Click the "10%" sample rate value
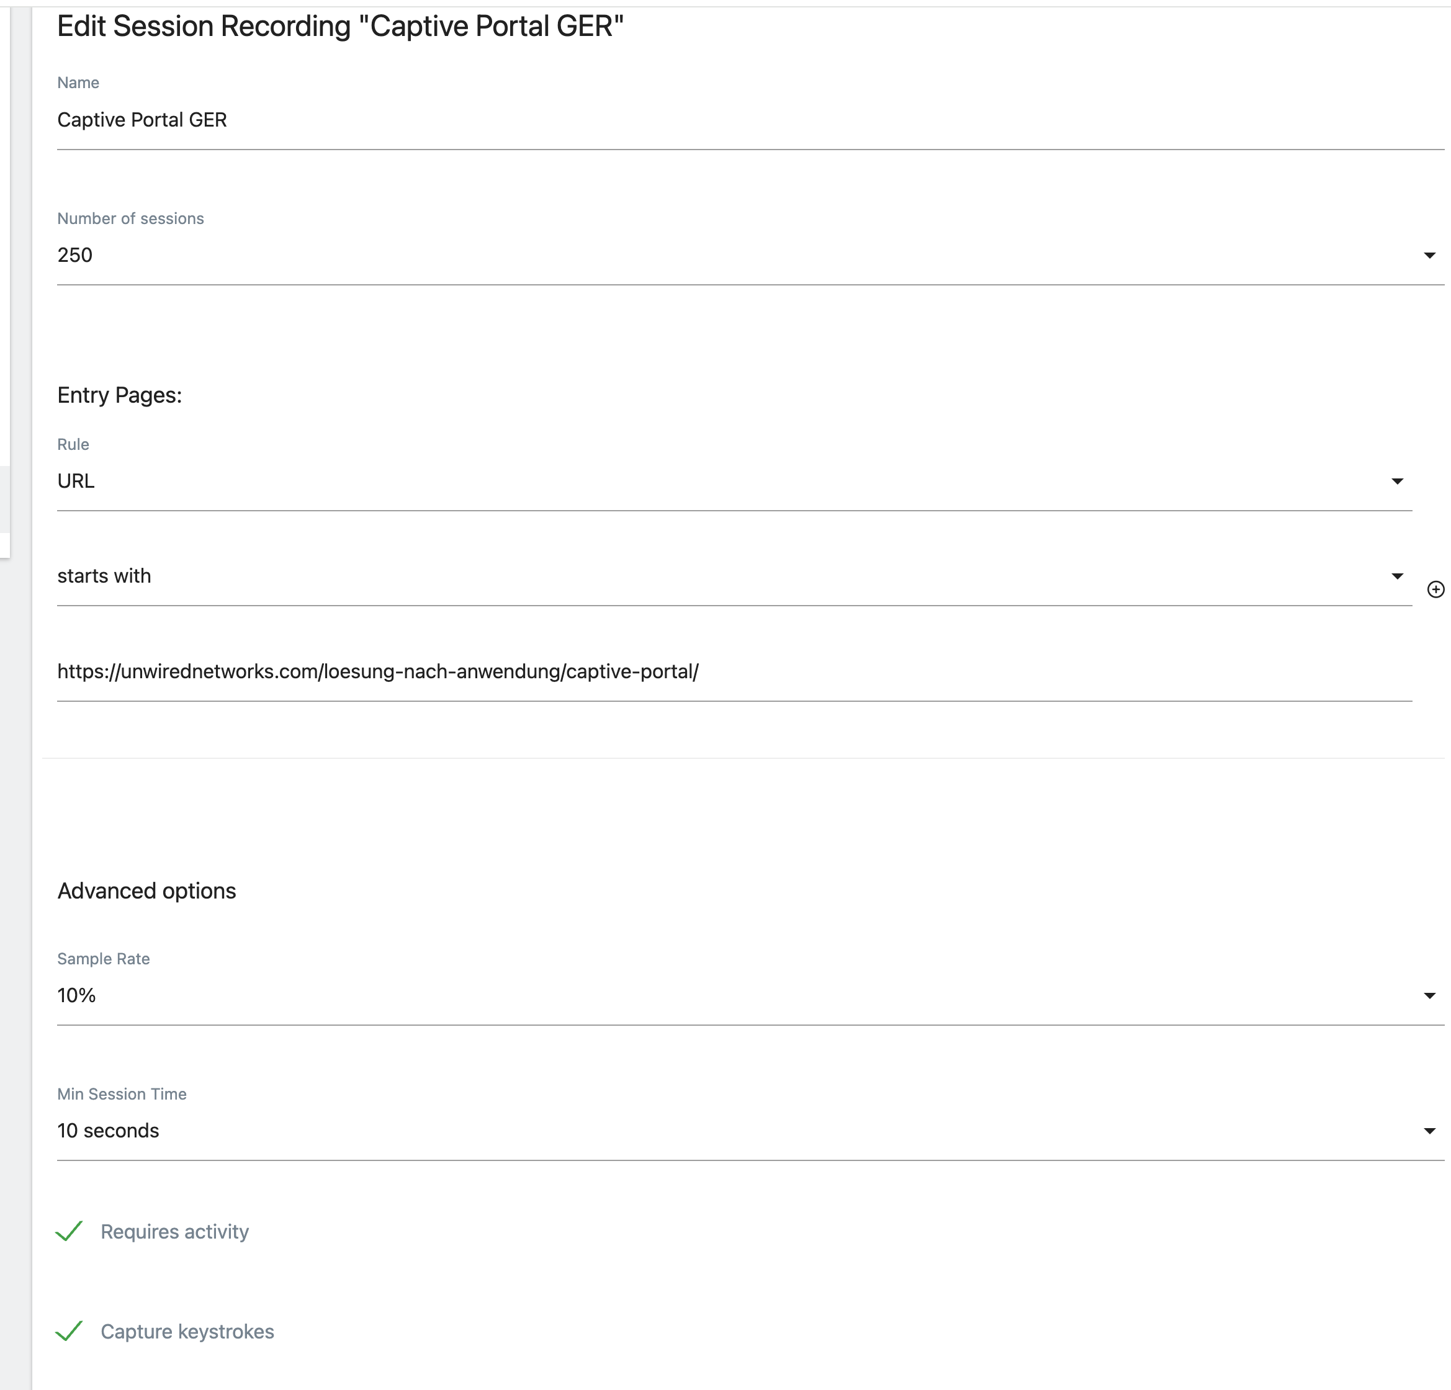The width and height of the screenshot is (1451, 1390). coord(77,995)
